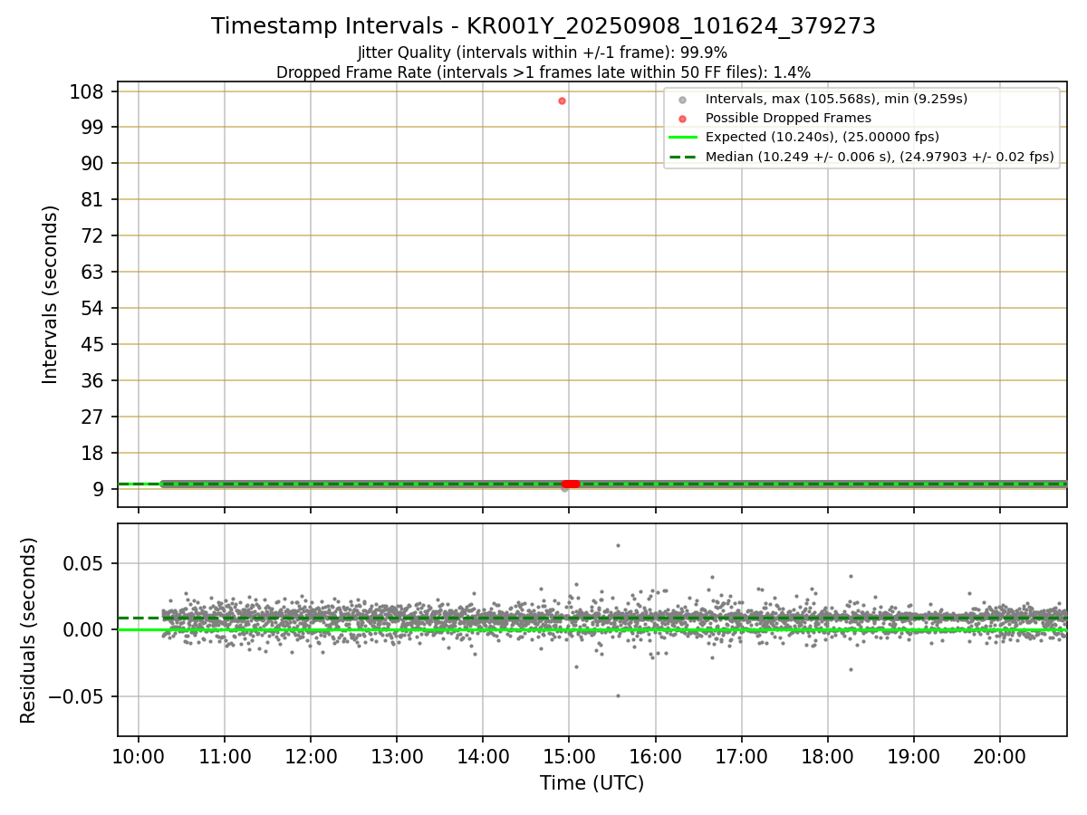This screenshot has width=1087, height=815.
Task: Click legend entry 'Possible Dropped Frames'
Action: click(x=788, y=118)
